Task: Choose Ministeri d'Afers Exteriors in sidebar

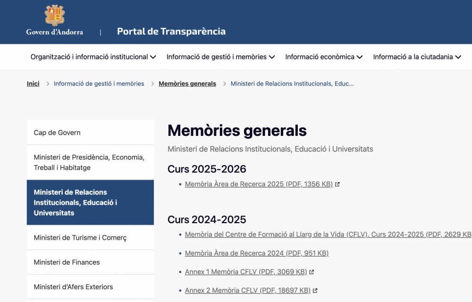Action: coord(73,287)
